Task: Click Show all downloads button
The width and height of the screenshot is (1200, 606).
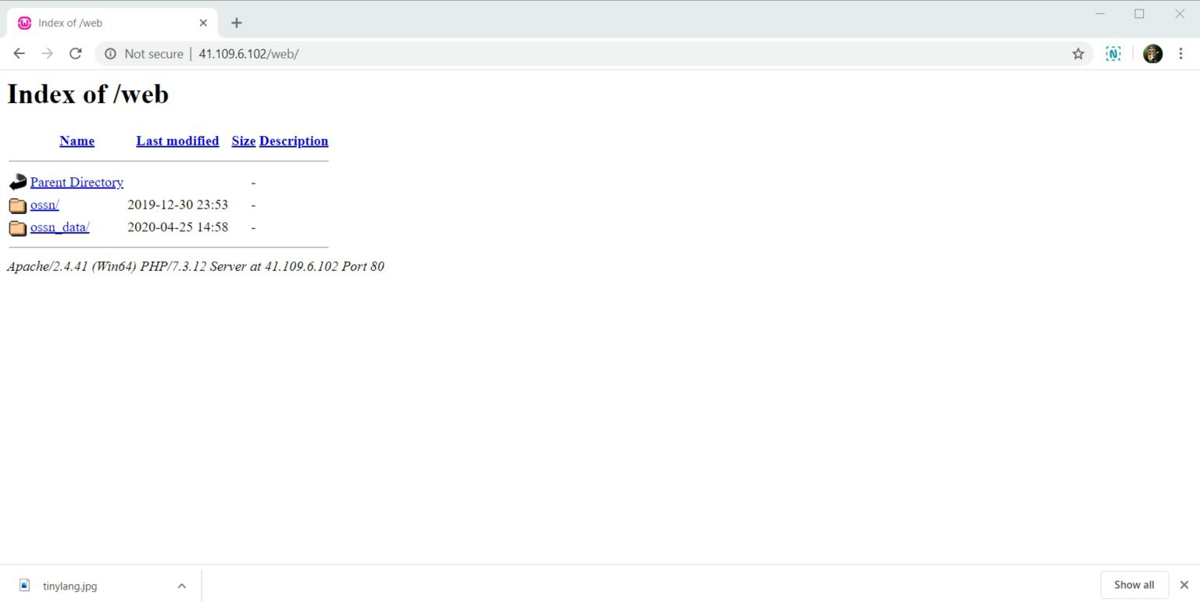Action: click(1133, 585)
